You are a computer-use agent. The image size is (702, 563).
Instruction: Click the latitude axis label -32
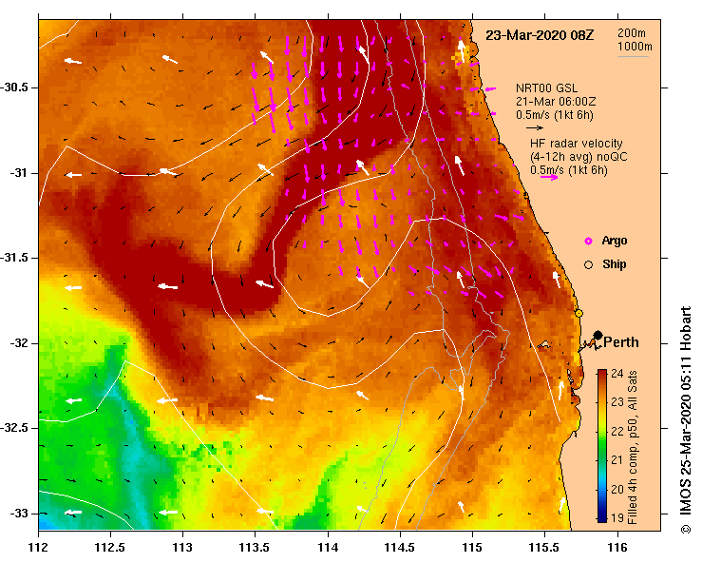point(18,343)
